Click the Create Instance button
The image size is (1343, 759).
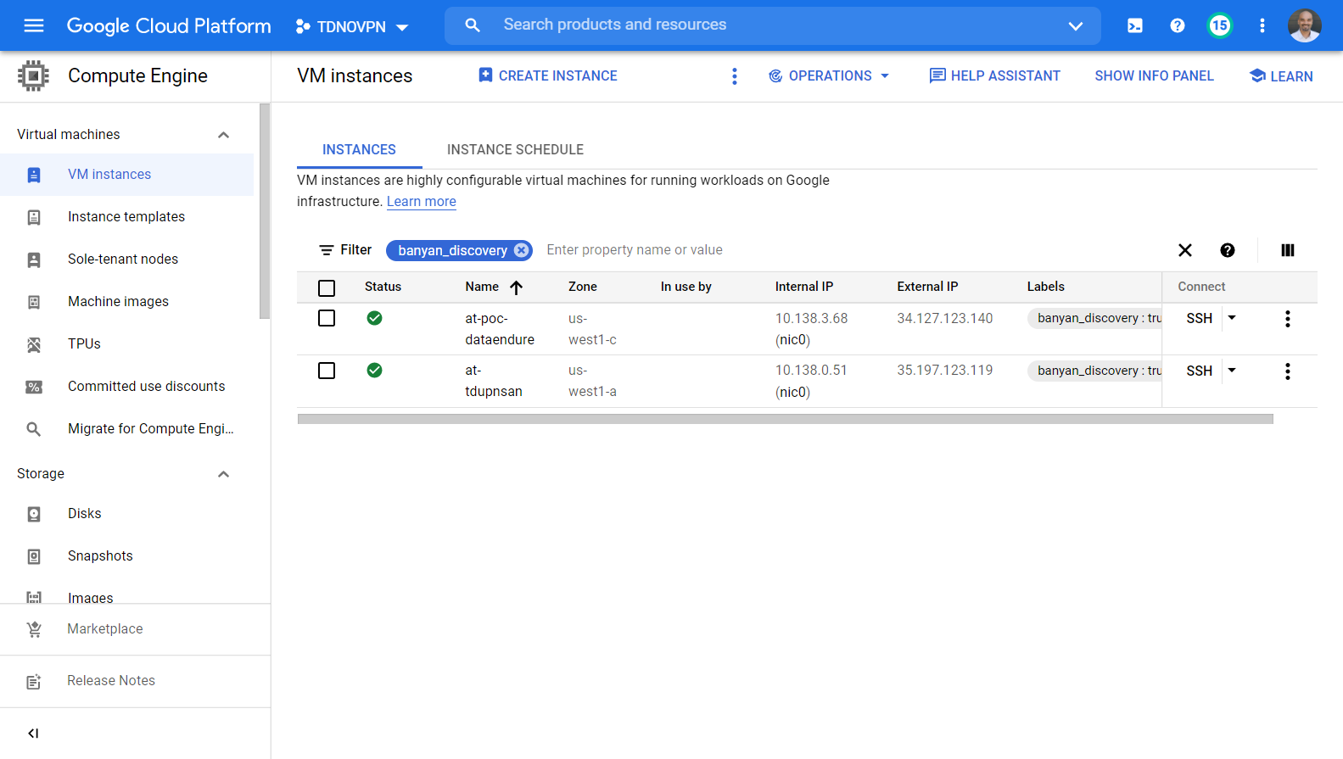pyautogui.click(x=548, y=76)
